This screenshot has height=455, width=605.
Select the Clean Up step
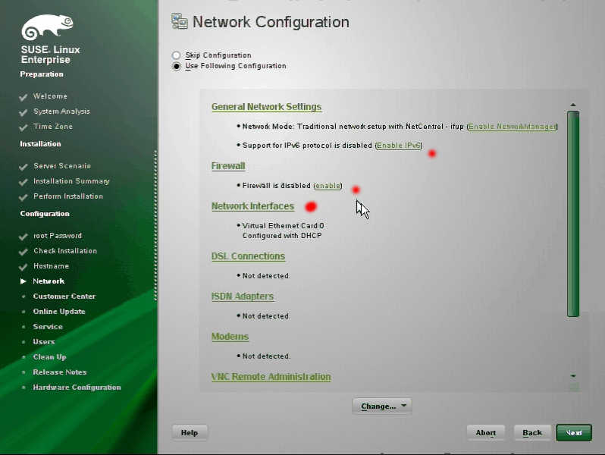coord(49,357)
